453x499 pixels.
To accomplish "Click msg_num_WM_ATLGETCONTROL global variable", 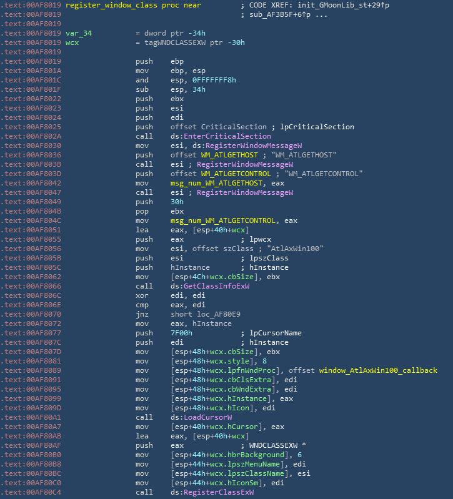I will [226, 220].
